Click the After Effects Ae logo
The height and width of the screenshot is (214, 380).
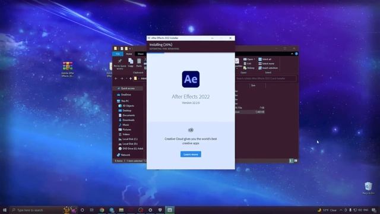[x=191, y=79]
